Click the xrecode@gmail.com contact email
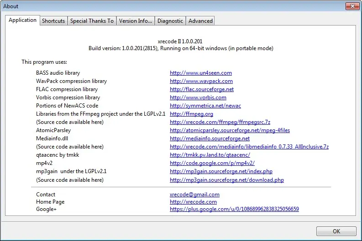The image size is (362, 241). [x=194, y=195]
